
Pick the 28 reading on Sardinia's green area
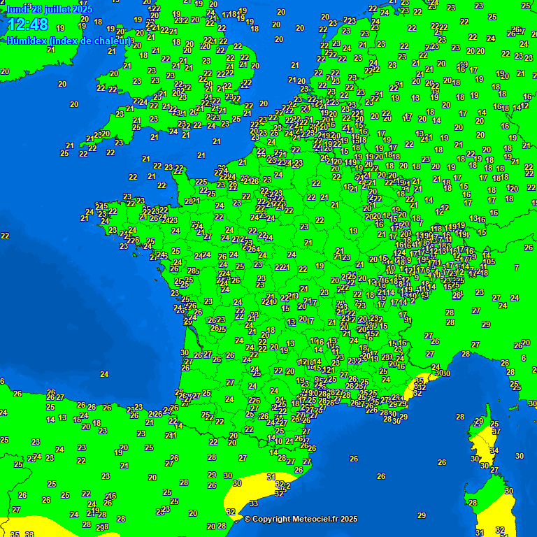pyautogui.click(x=473, y=503)
